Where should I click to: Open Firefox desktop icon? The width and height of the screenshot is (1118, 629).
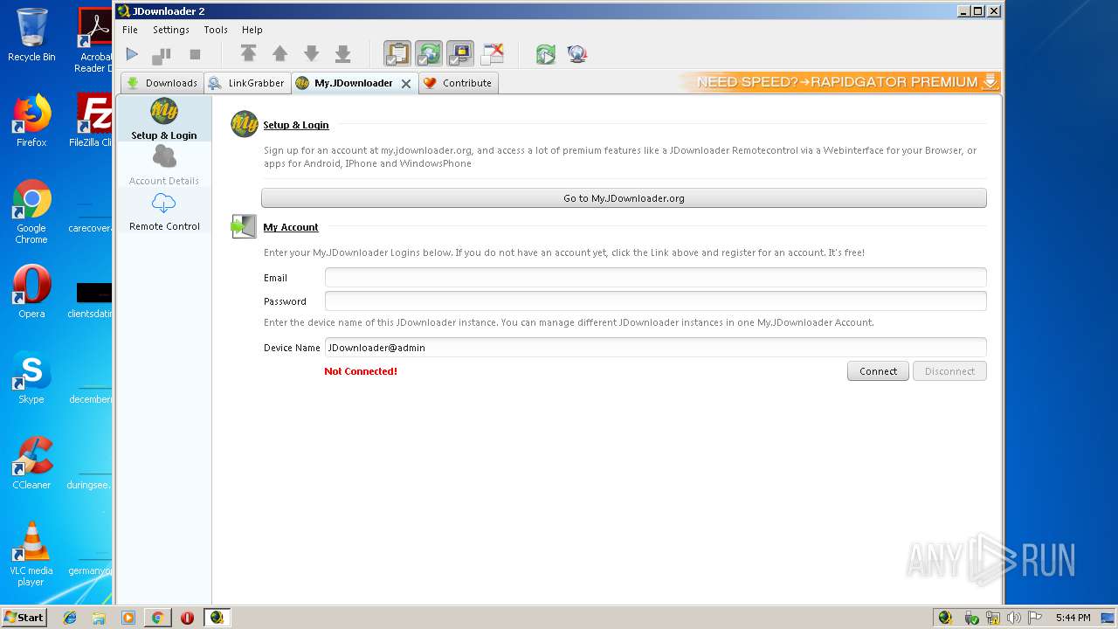31,121
